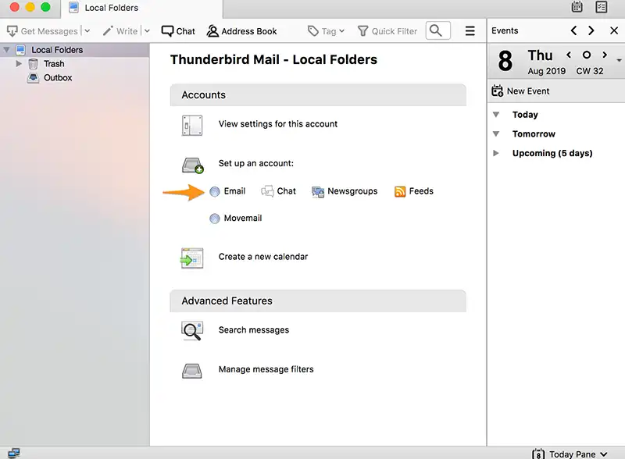Click the Newsgroups icon
Viewport: 625px width, 459px height.
click(x=318, y=192)
